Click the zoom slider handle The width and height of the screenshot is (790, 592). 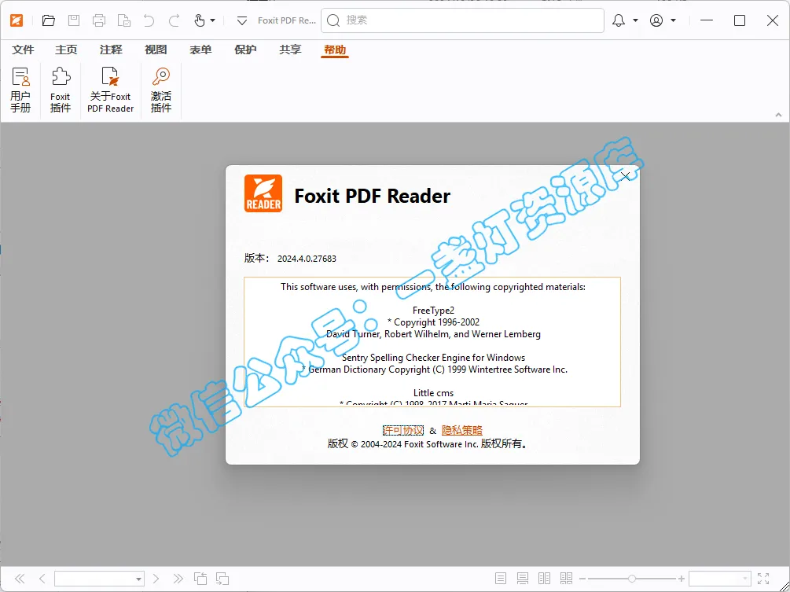pos(632,579)
